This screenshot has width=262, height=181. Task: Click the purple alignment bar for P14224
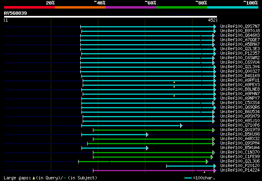click(x=154, y=170)
